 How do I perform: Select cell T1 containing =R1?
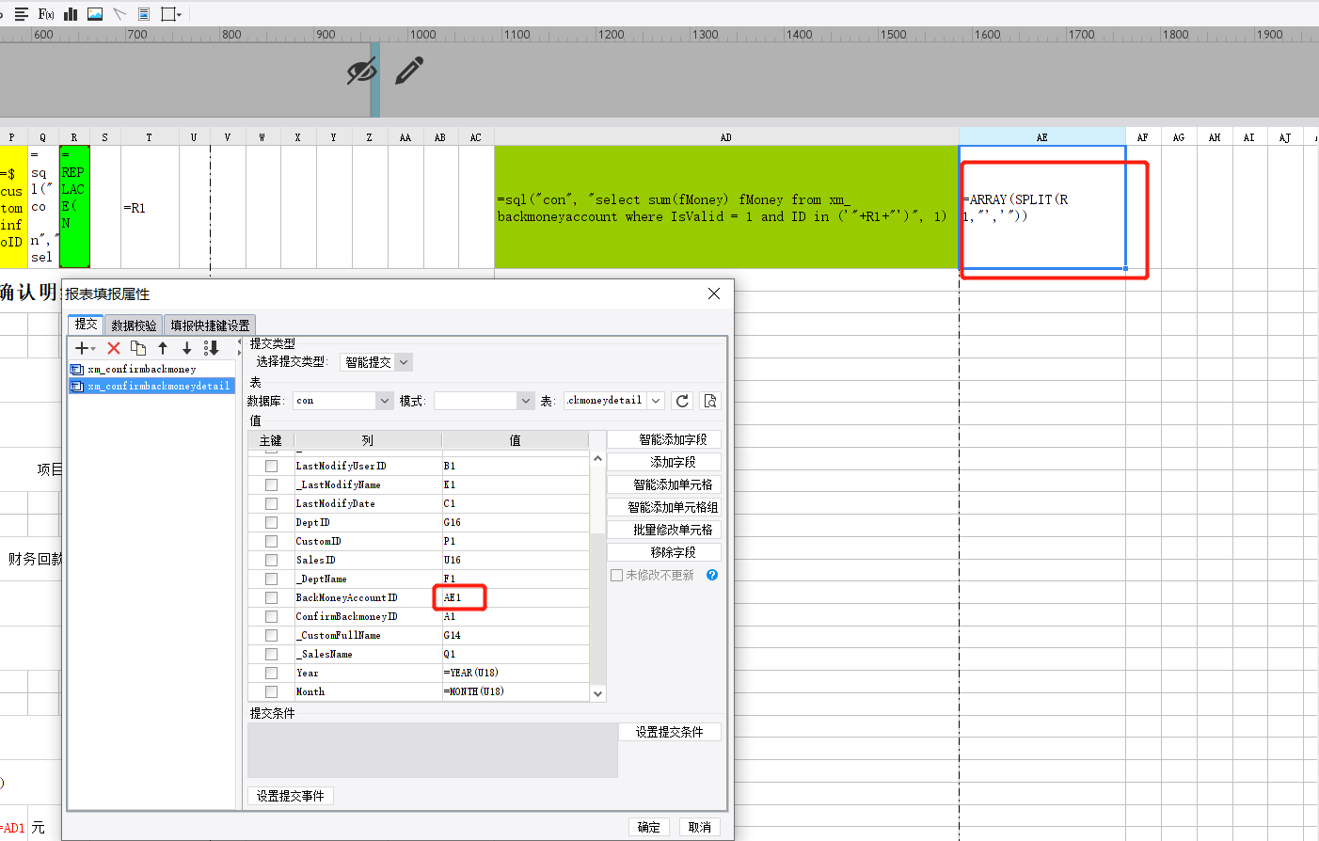(150, 207)
